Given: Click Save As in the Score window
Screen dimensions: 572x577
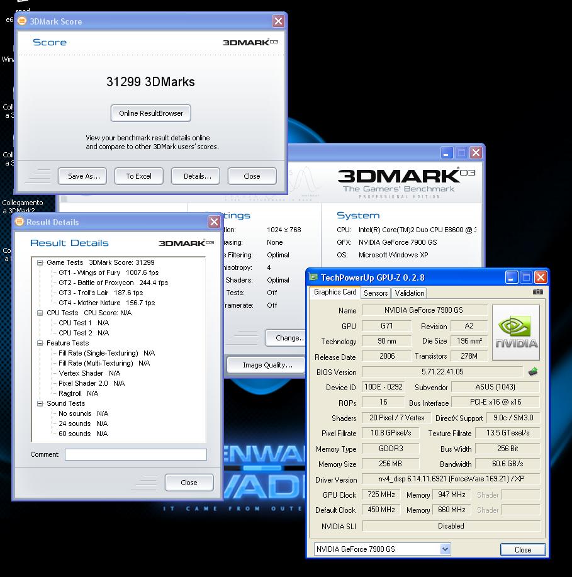Looking at the screenshot, I should 82,176.
